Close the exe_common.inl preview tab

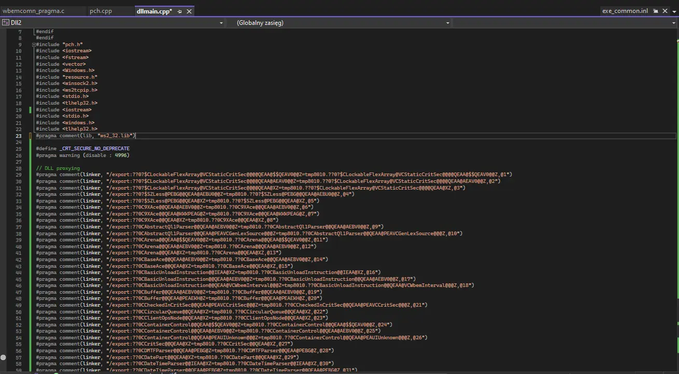tap(665, 11)
